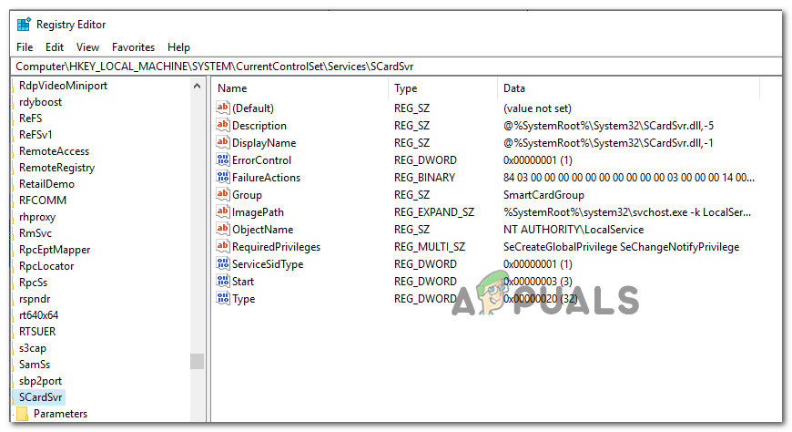Select the RemoteAccess key

point(54,151)
